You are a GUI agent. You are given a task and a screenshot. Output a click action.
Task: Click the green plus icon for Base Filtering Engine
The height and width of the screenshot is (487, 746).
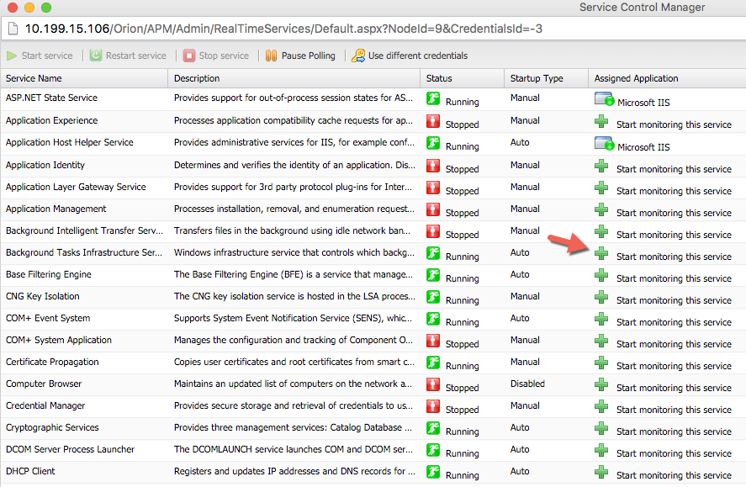pos(601,275)
